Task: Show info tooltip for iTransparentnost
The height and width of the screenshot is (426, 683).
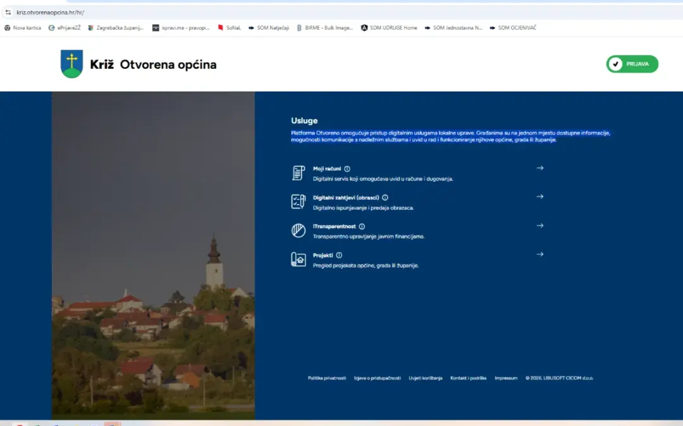Action: coord(362,225)
